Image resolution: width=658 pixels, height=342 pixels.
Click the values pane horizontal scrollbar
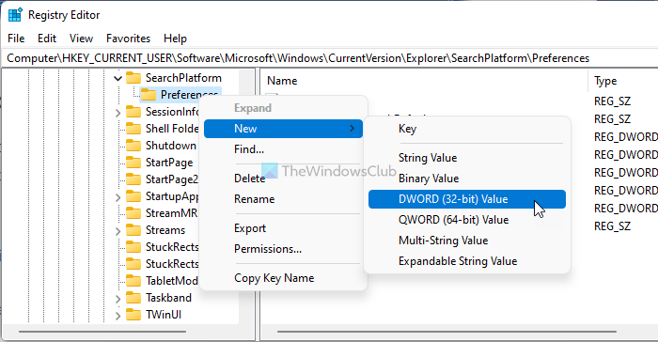point(446,332)
